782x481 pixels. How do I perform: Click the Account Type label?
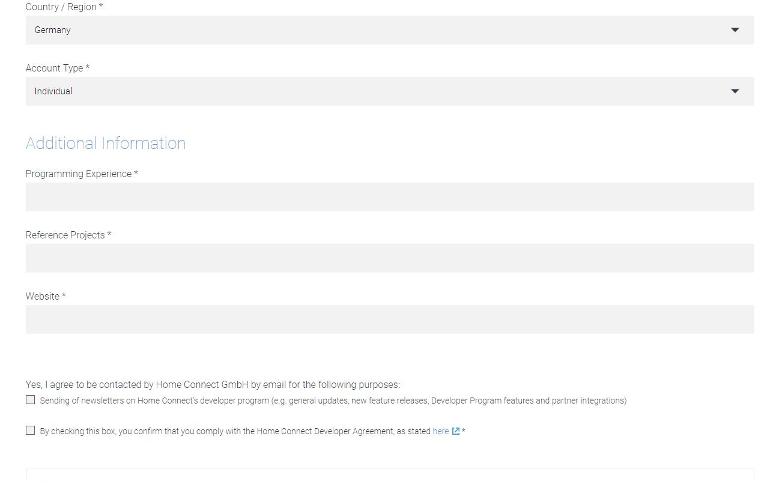[x=58, y=68]
